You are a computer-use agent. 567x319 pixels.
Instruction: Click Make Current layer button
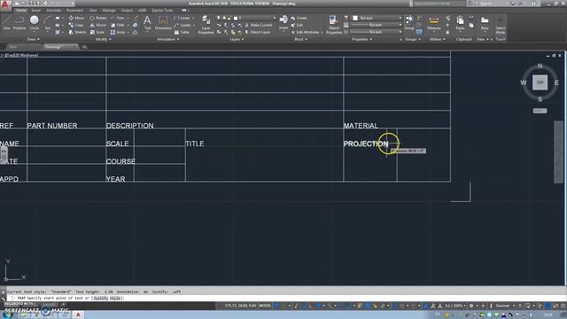(258, 25)
